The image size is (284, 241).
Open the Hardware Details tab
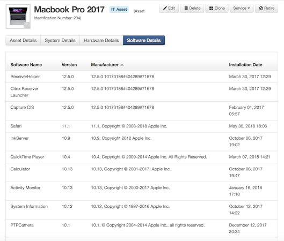101,40
